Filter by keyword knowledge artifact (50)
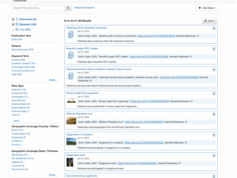Image resolution: width=237 pixels, height=178 pixels. 23,67
